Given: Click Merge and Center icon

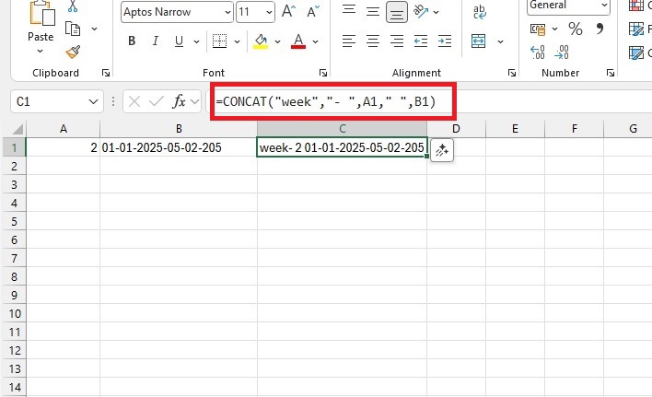Looking at the screenshot, I should (478, 41).
